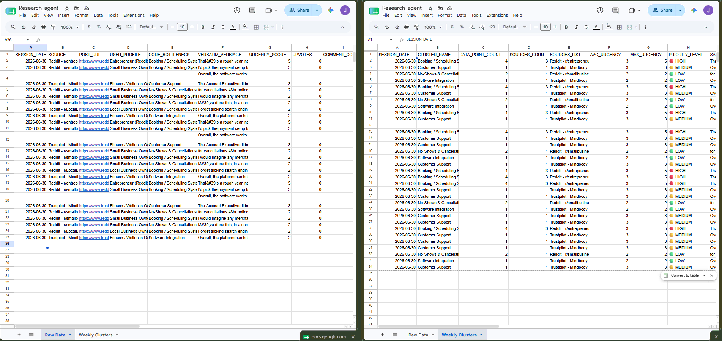Viewport: 722px width, 341px height.
Task: Open Gemini assistant in right window
Action: 694,10
